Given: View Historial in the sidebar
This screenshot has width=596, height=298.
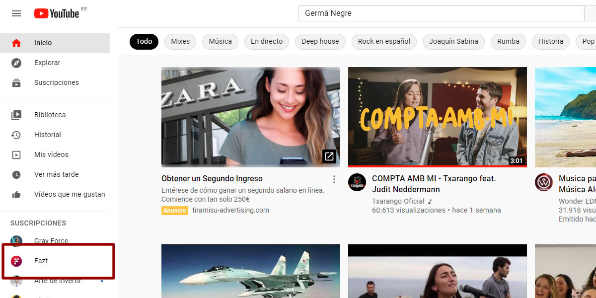Looking at the screenshot, I should tap(55, 135).
